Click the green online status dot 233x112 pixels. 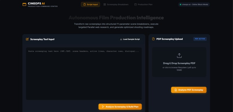point(181,4)
